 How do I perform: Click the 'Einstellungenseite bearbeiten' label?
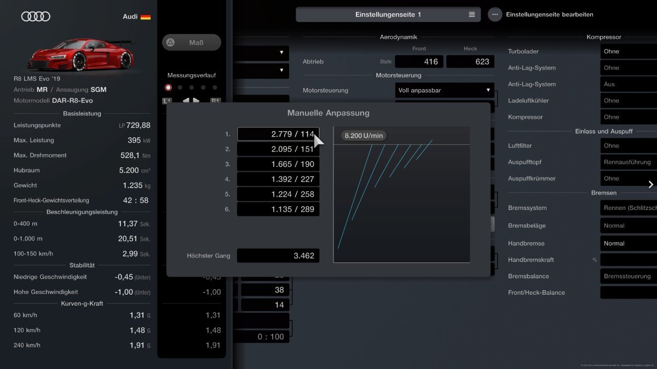click(x=549, y=15)
